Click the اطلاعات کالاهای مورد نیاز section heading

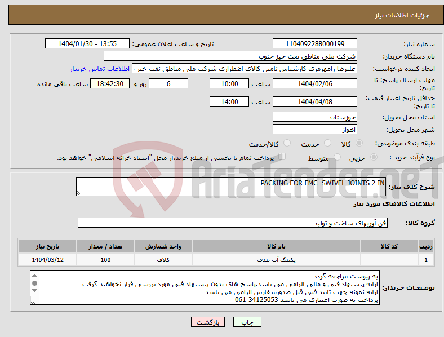tap(394, 204)
